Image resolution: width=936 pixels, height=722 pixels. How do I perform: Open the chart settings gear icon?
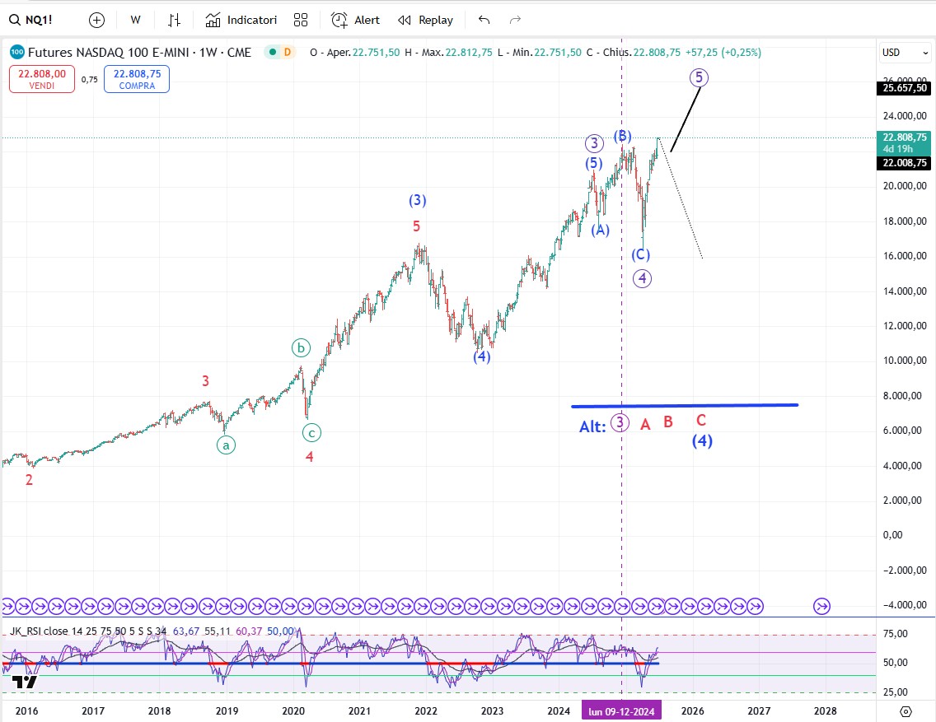[x=906, y=711]
